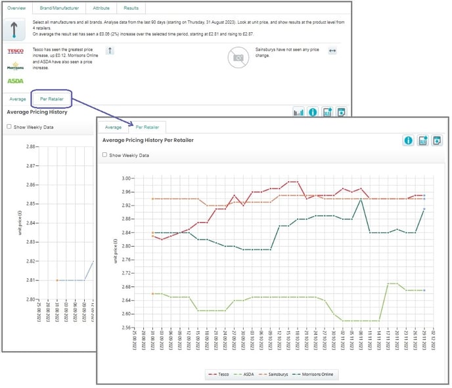Toggle the Tesco series in the legend
The height and width of the screenshot is (388, 452).
point(219,374)
